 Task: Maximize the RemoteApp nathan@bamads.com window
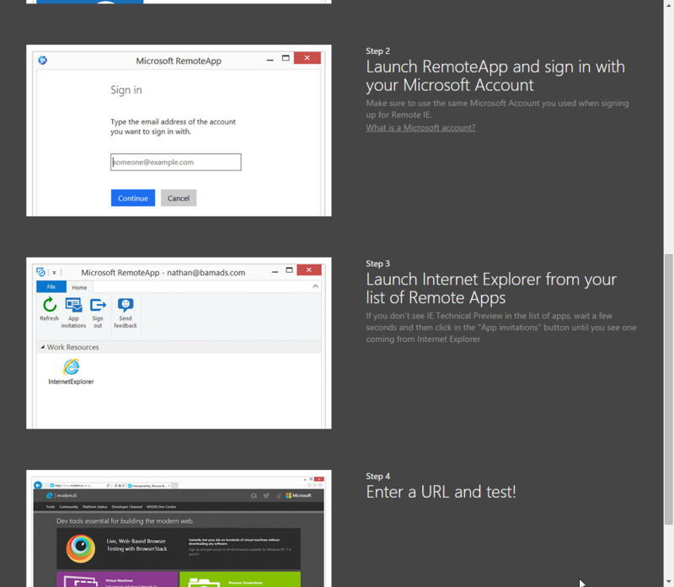pyautogui.click(x=289, y=269)
